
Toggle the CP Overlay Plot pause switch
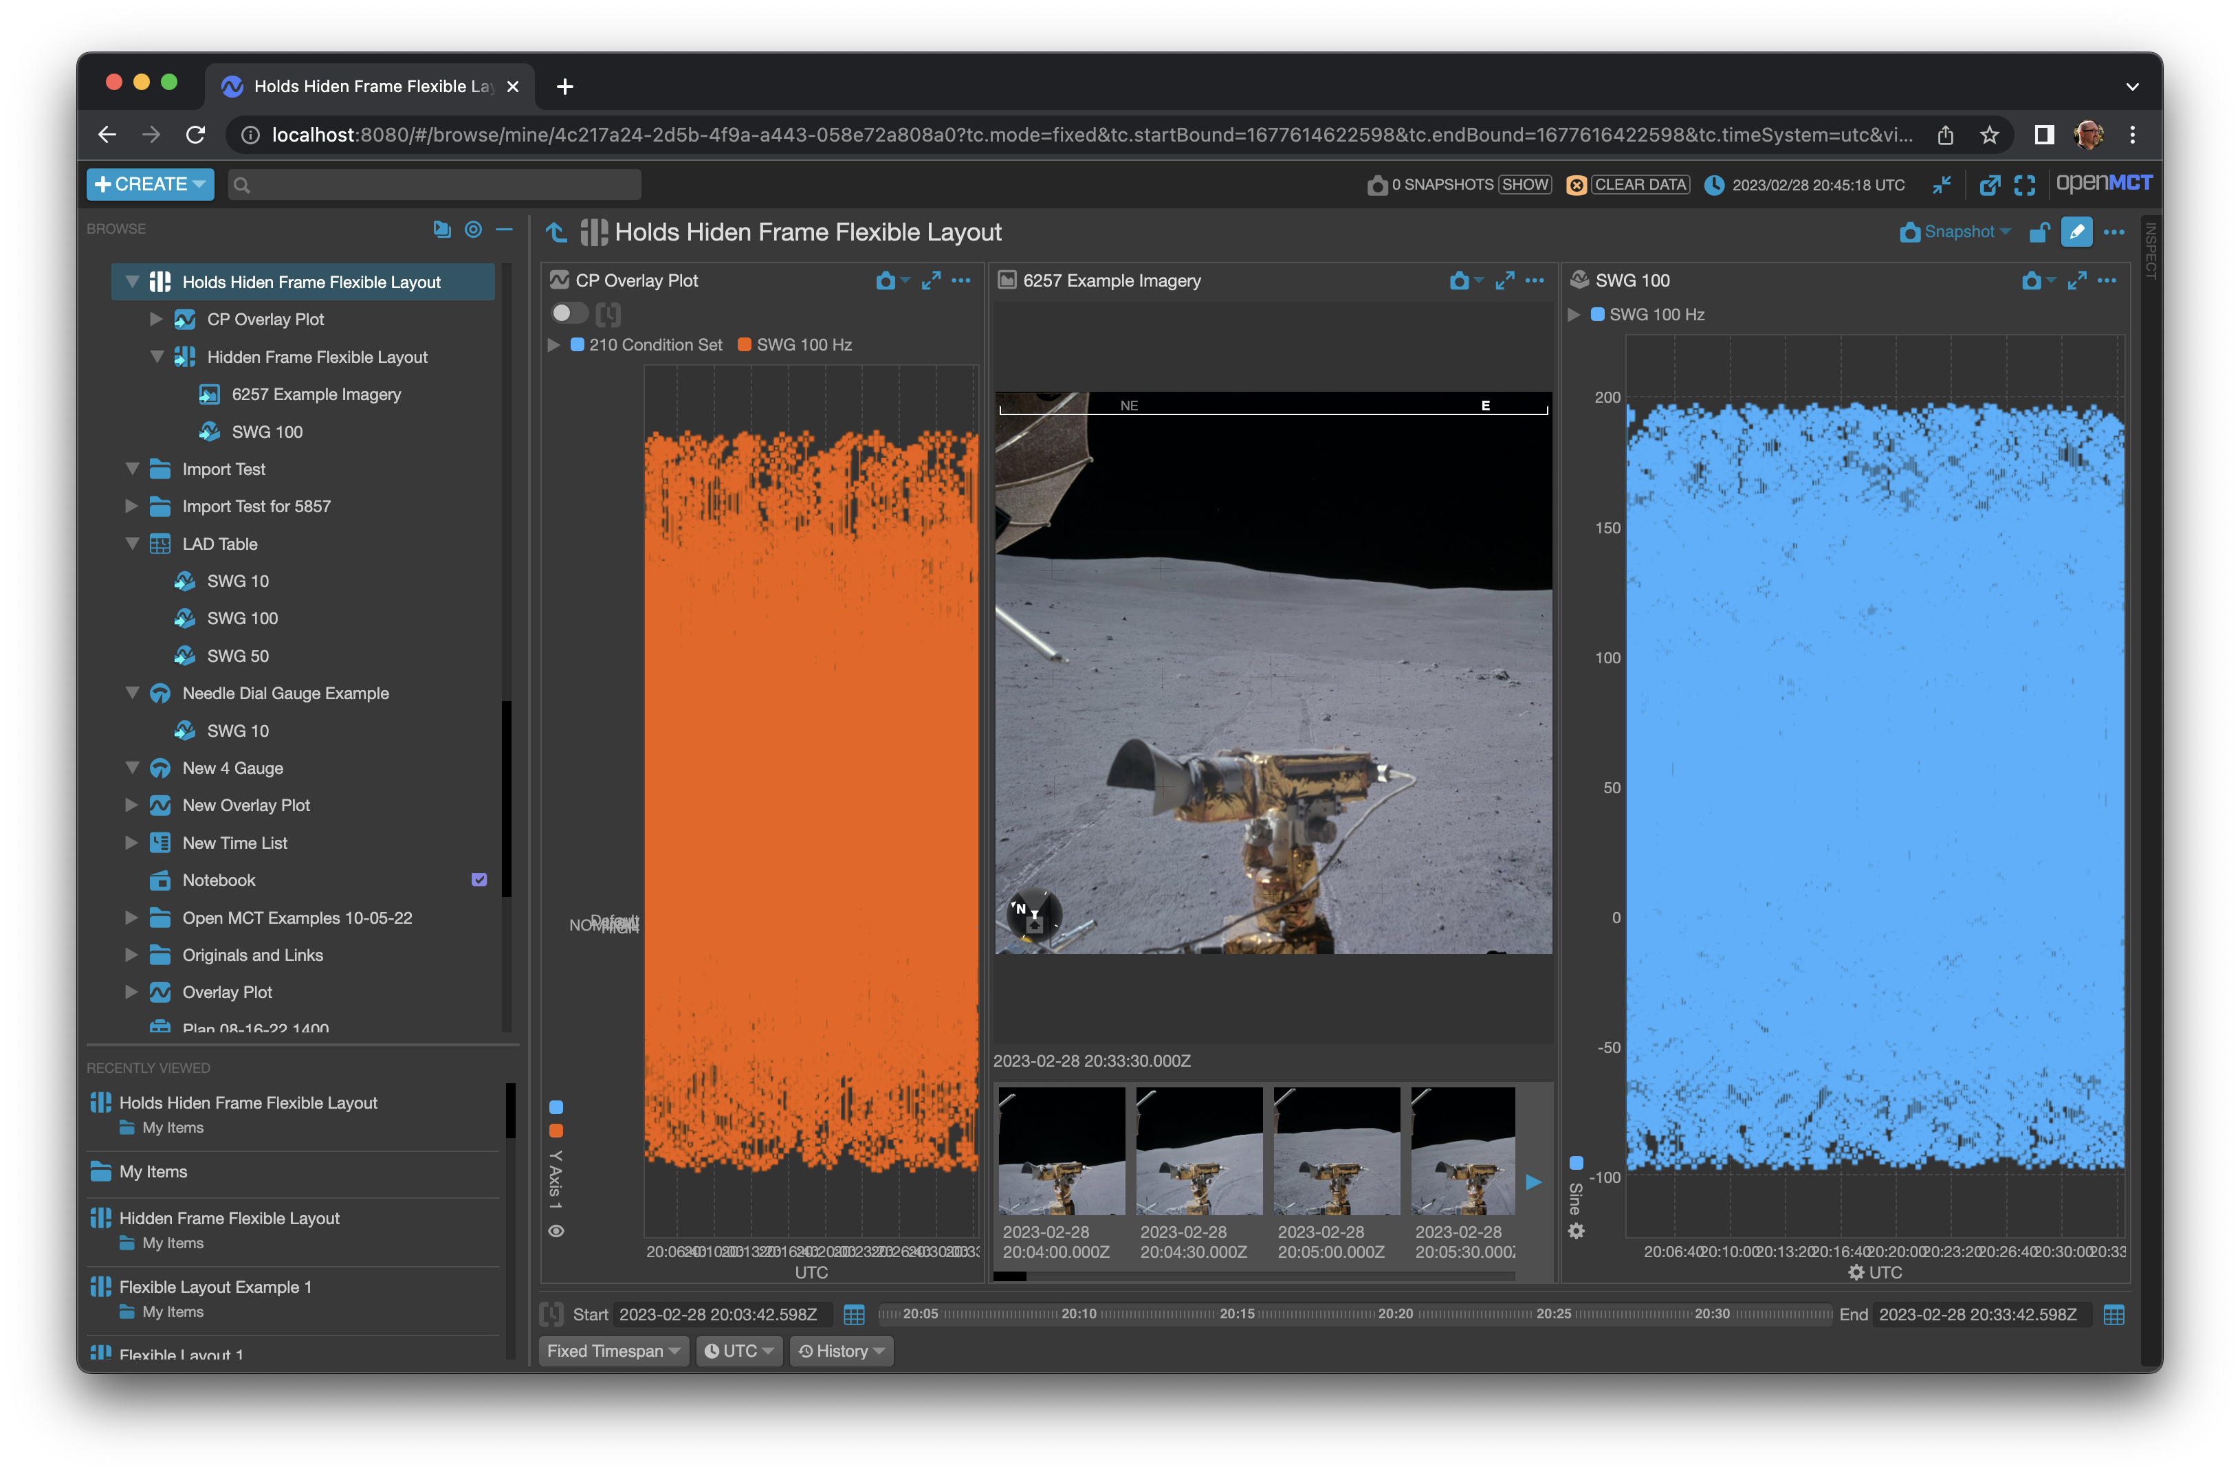[x=569, y=312]
